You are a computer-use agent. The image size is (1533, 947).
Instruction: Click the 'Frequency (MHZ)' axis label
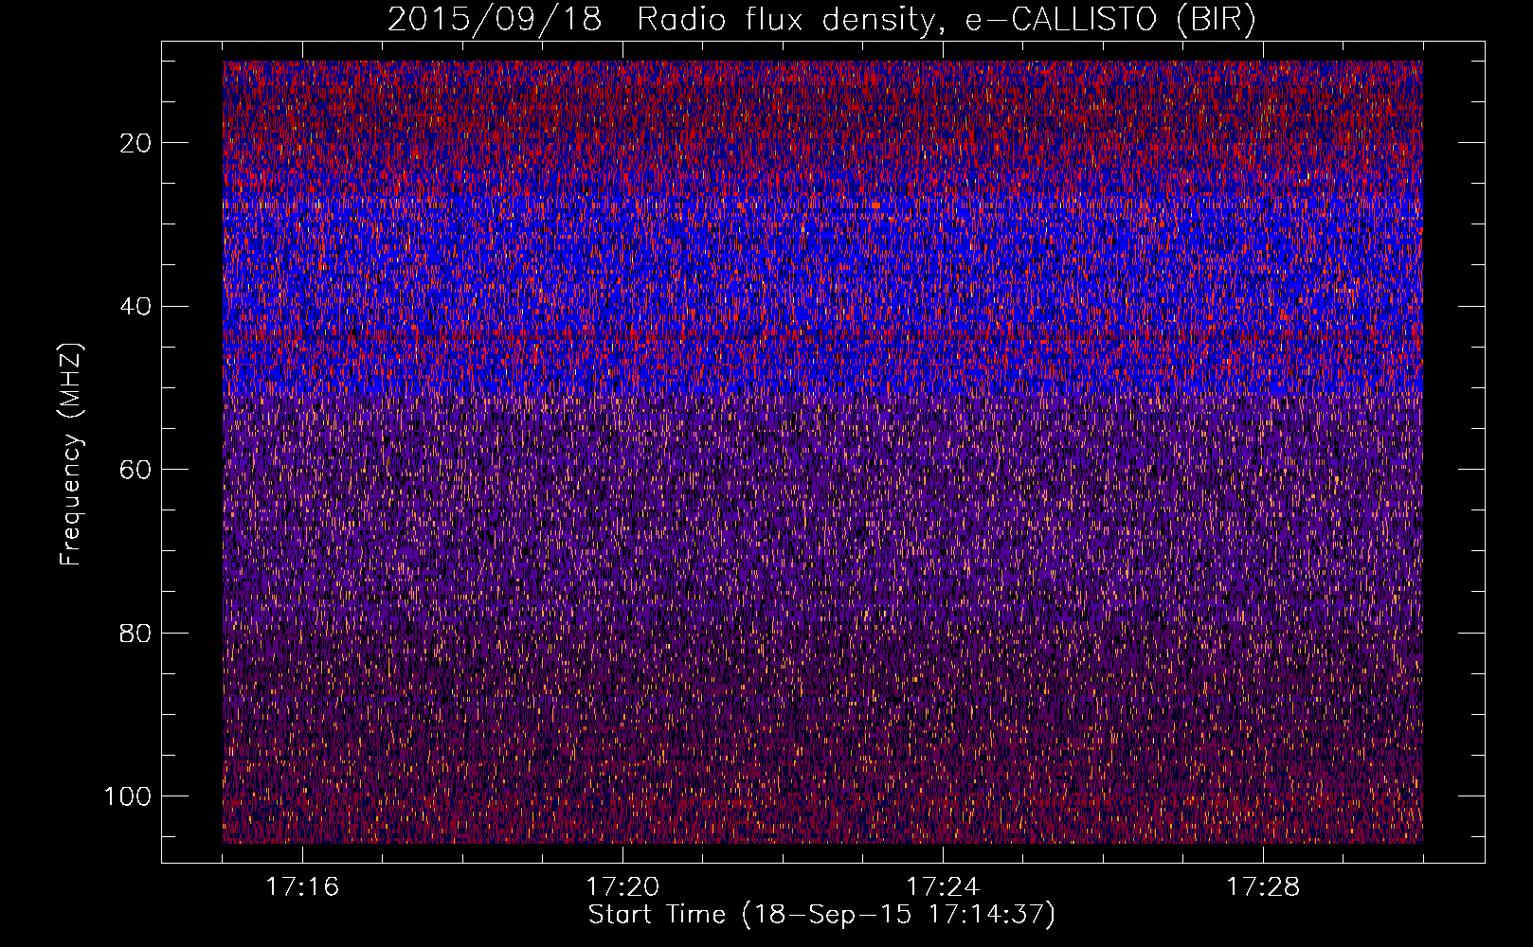[71, 455]
